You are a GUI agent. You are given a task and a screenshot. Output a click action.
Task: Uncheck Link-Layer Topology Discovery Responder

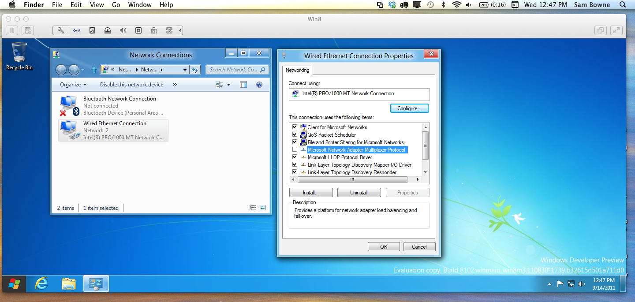(x=295, y=172)
